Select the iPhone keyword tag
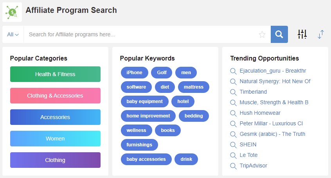Viewport: 331px width, 178px height. [135, 73]
